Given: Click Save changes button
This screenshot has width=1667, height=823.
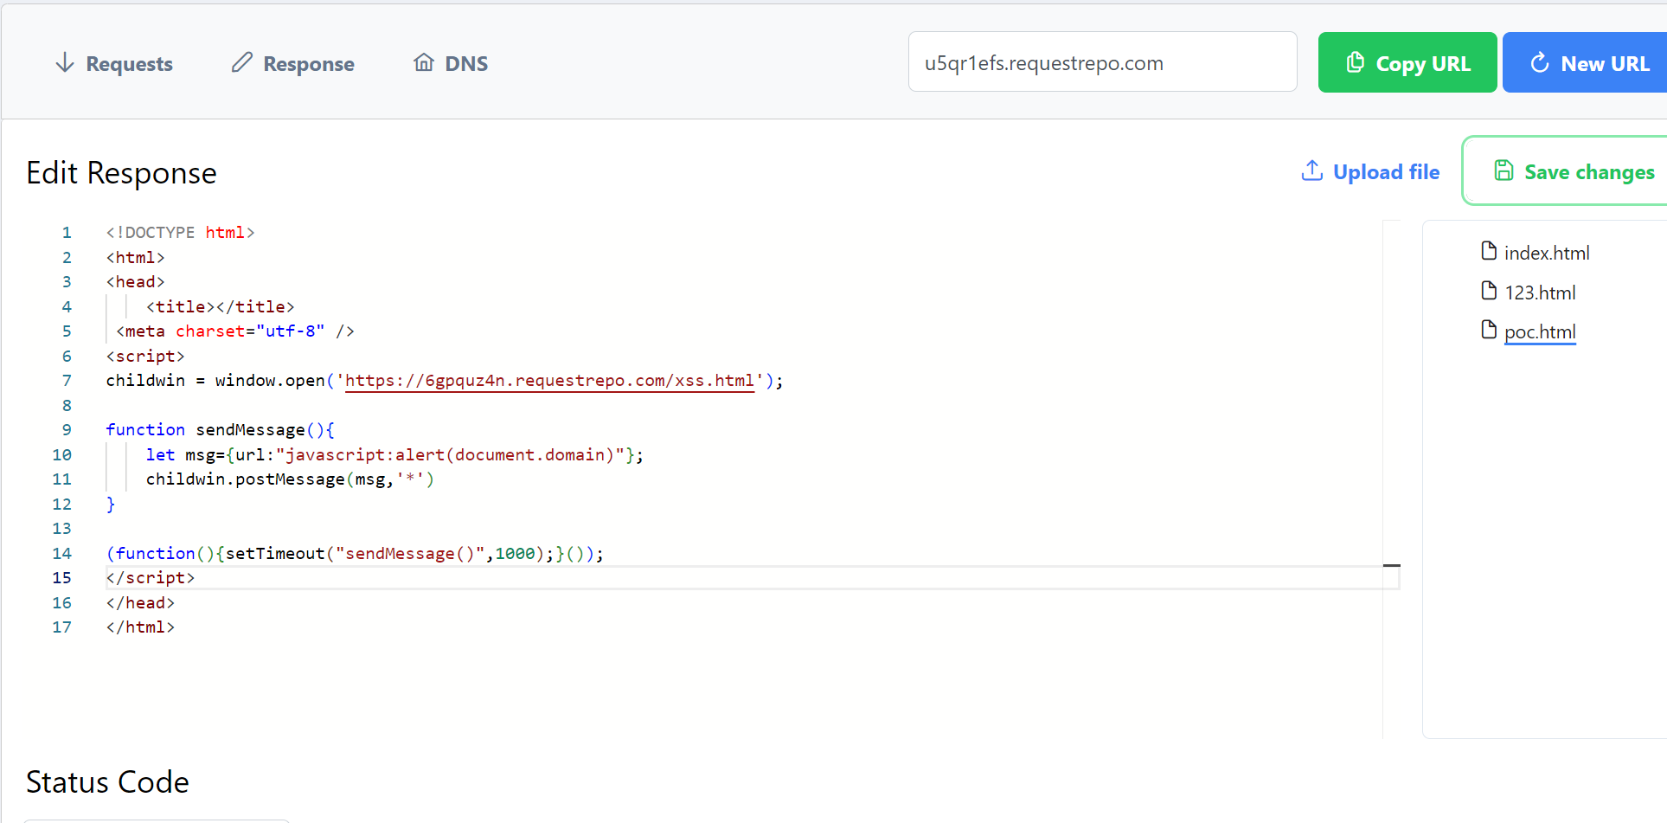Looking at the screenshot, I should tap(1565, 170).
